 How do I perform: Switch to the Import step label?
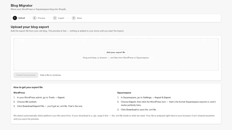[x=61, y=18]
